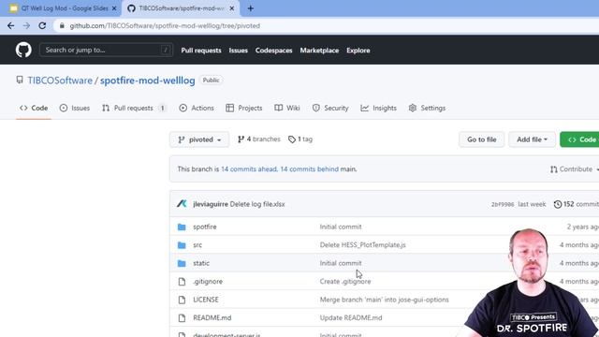Image resolution: width=599 pixels, height=337 pixels.
Task: Click the jleviaguirre author avatar
Action: (x=182, y=204)
